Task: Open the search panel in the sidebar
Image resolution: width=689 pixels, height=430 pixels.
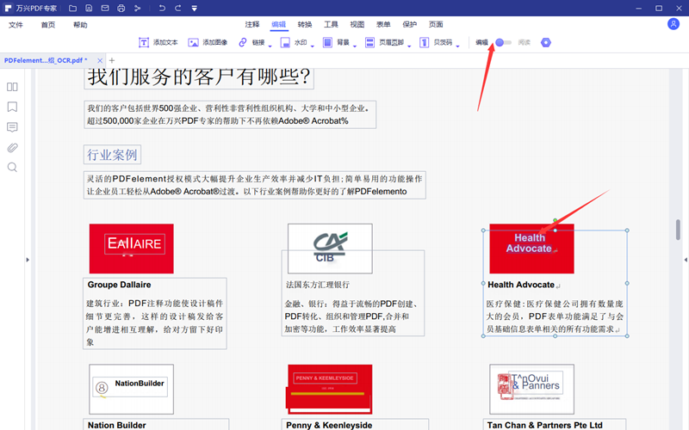Action: pos(12,167)
